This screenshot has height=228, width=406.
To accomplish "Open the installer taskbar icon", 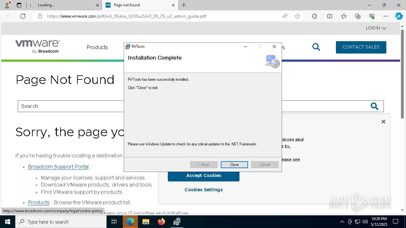I will (x=177, y=222).
